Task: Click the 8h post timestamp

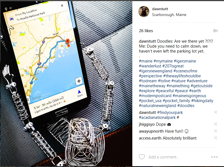Action: point(215,31)
